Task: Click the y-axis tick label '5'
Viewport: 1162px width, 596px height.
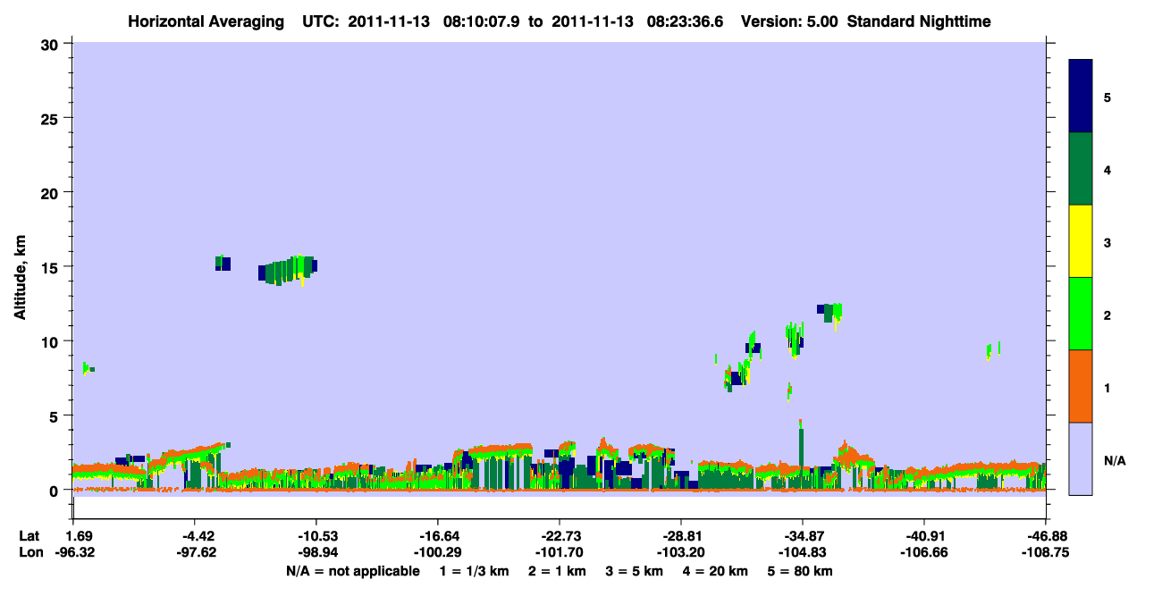Action: pyautogui.click(x=56, y=416)
